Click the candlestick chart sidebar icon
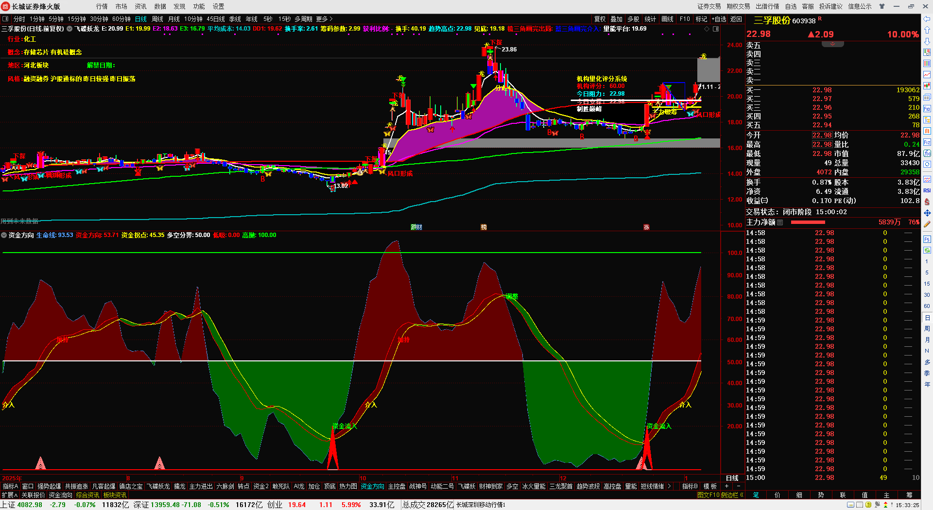933x510 pixels. [927, 86]
